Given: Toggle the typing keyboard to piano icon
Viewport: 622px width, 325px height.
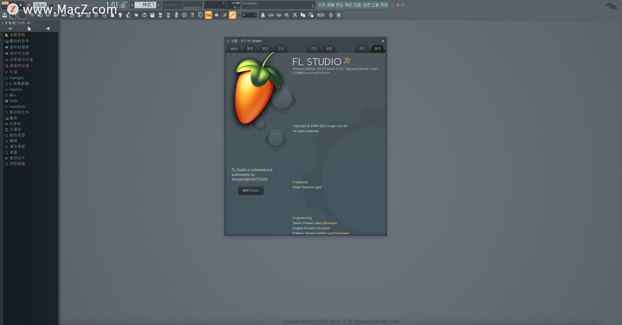Looking at the screenshot, I should tap(208, 15).
